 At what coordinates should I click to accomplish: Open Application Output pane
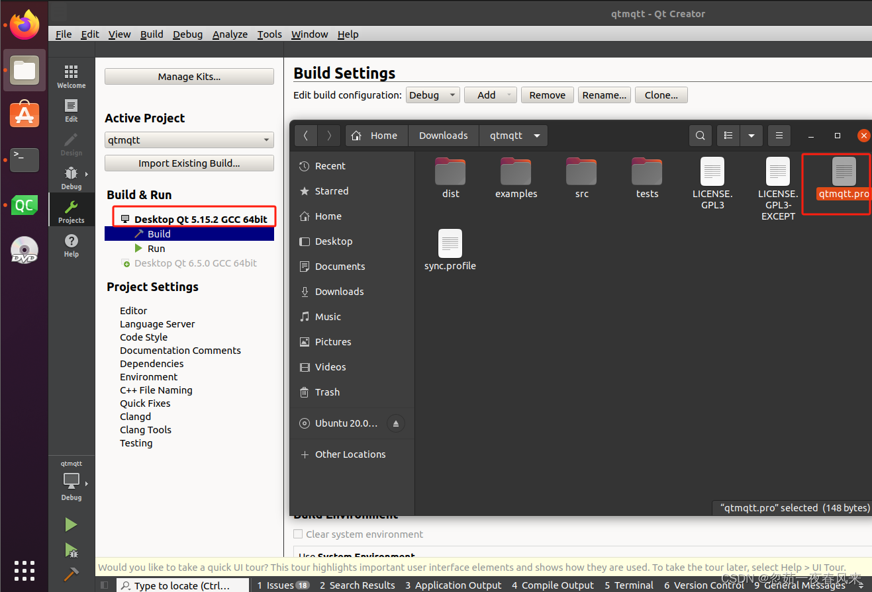point(454,585)
